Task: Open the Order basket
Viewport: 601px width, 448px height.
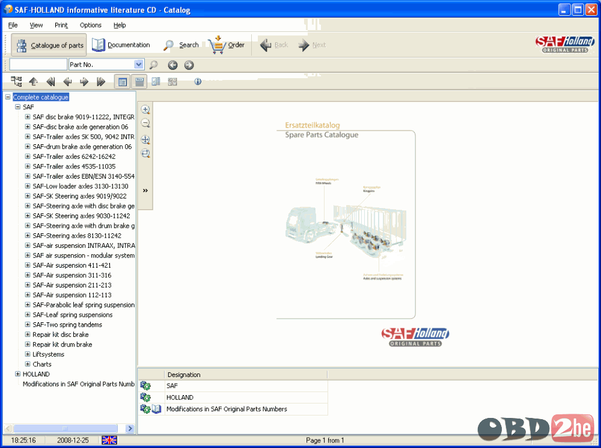Action: click(x=227, y=45)
